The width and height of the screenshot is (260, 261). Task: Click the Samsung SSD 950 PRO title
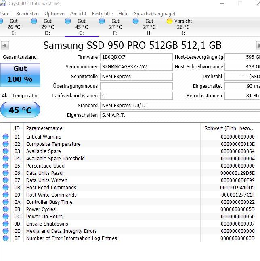pos(132,45)
